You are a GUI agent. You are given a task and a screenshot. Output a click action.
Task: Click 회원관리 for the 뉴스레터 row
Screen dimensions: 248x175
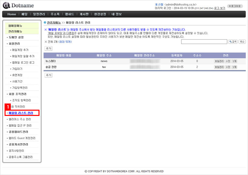point(219,61)
